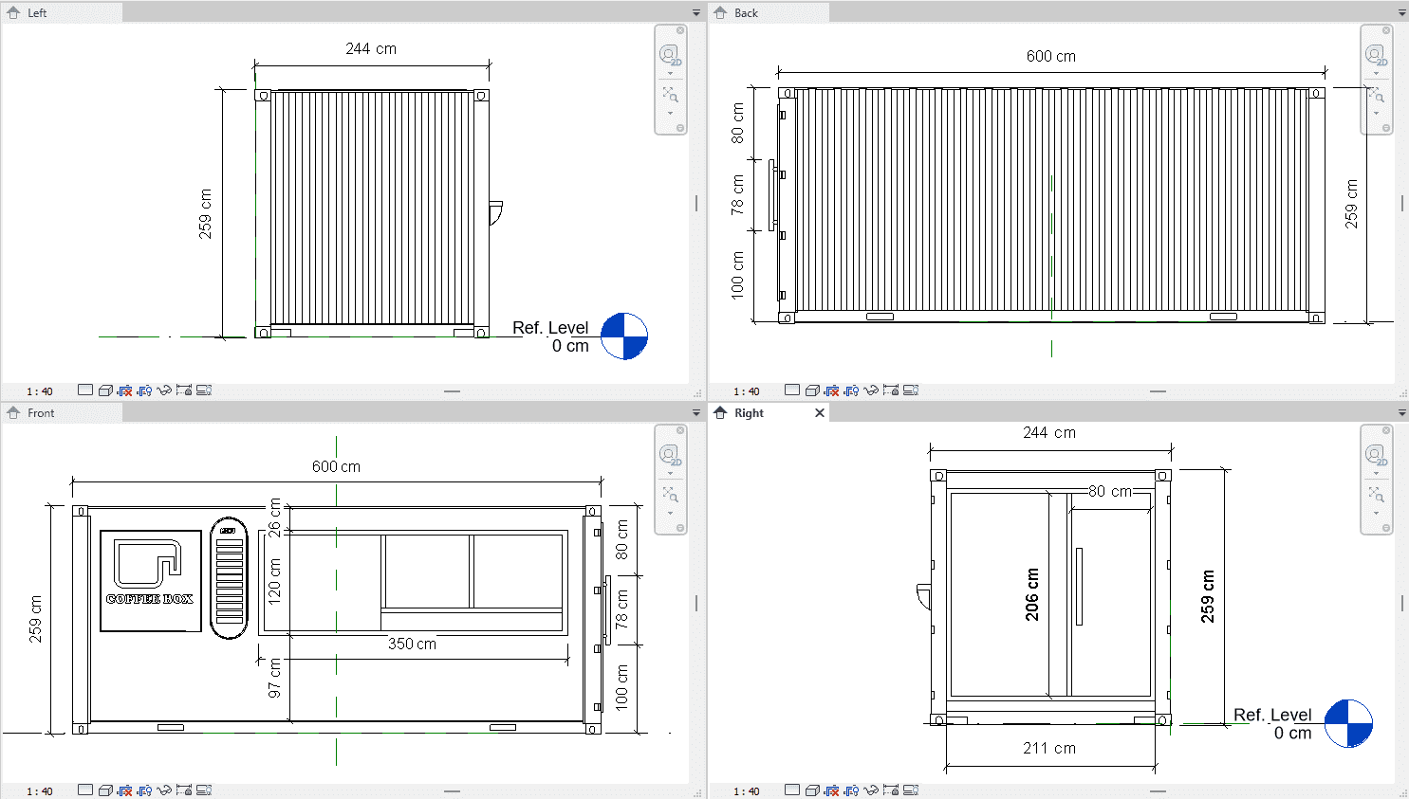Open view tab list dropdown above Left view
This screenshot has width=1409, height=799.
pyautogui.click(x=695, y=13)
